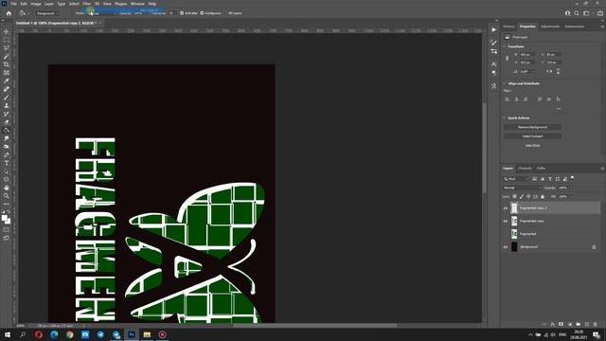Toggle the width-height link constraint
Viewport: 606px width, 341px height.
click(x=508, y=59)
